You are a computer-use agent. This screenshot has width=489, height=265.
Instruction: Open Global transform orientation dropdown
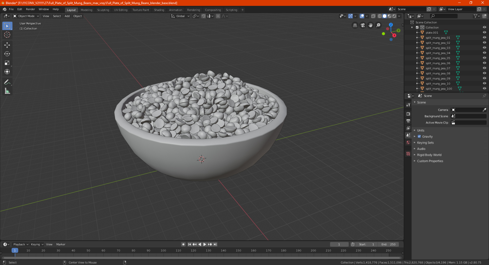point(180,16)
